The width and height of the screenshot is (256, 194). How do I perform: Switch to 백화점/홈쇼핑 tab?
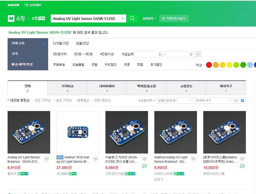147,88
